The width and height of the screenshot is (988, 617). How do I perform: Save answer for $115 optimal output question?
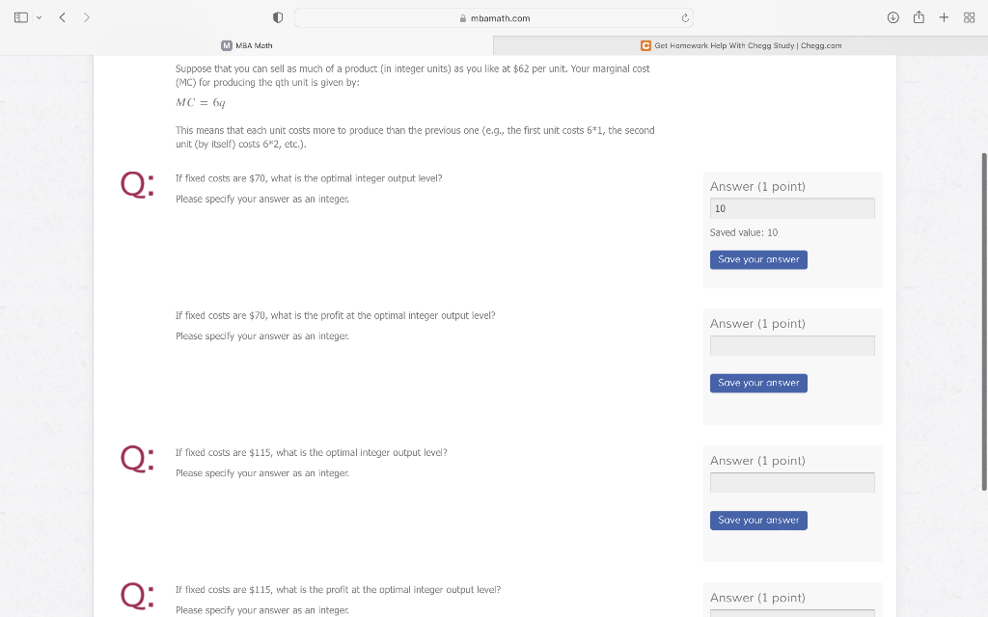click(758, 521)
